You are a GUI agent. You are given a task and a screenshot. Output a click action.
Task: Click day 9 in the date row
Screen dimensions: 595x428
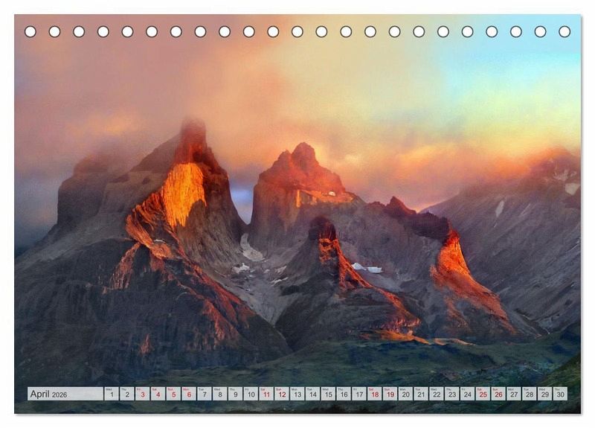pos(236,394)
